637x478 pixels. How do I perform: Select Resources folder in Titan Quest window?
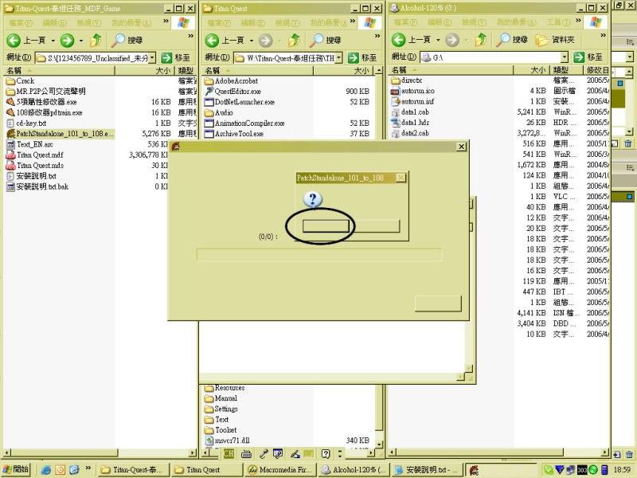225,388
